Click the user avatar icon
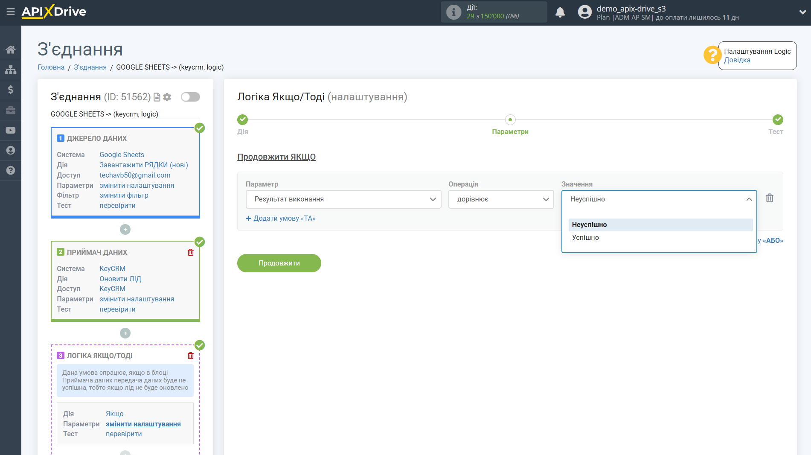This screenshot has width=811, height=455. 584,12
